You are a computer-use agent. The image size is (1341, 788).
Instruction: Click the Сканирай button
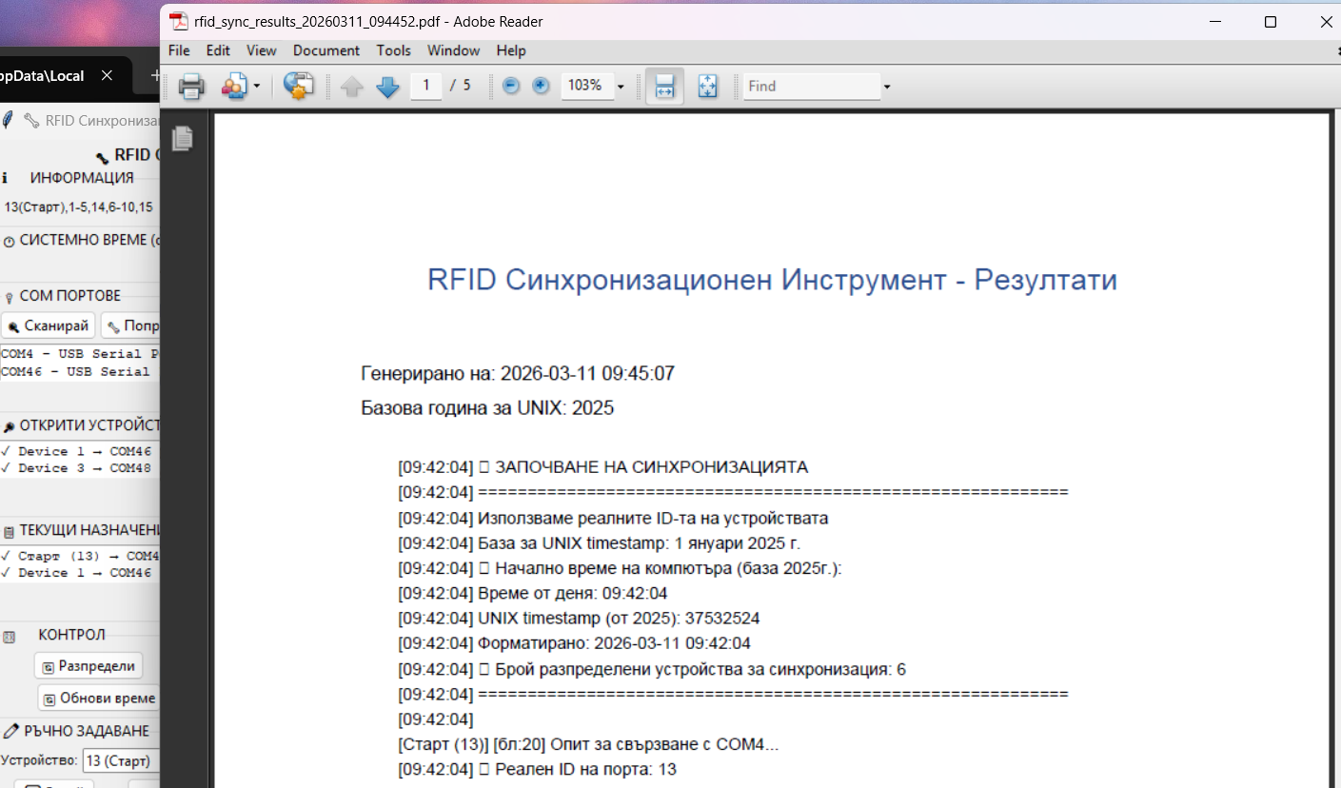click(48, 325)
